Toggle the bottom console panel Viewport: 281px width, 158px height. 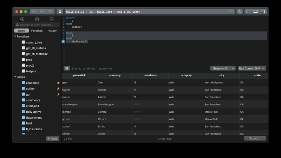click(x=256, y=12)
